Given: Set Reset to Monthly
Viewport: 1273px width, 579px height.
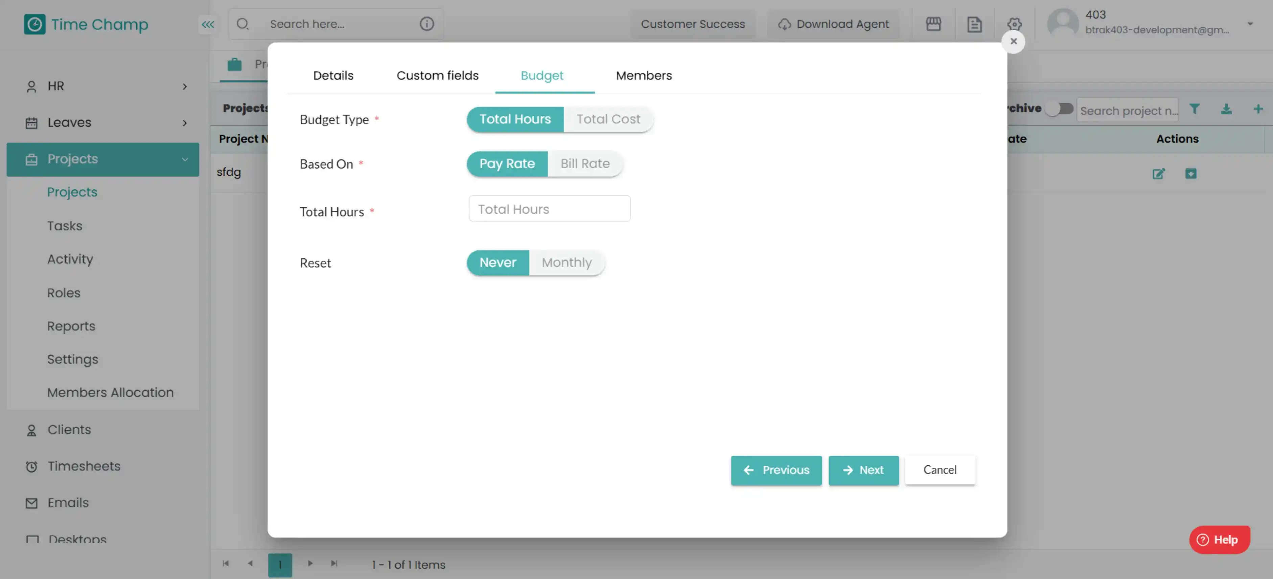Looking at the screenshot, I should (566, 262).
